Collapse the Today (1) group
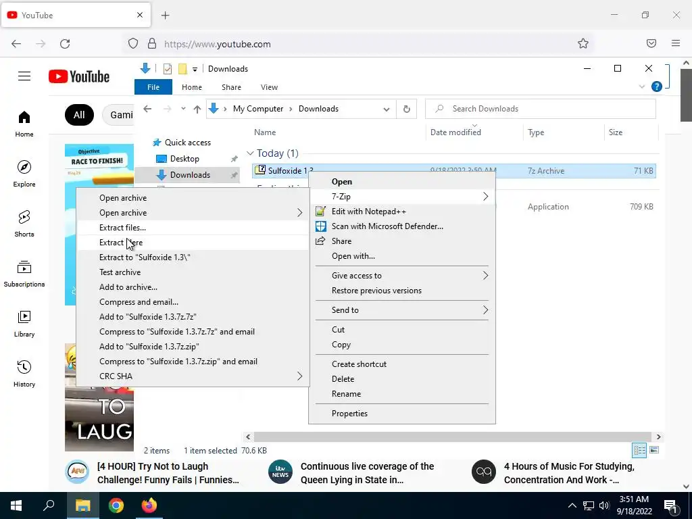692x519 pixels. pyautogui.click(x=250, y=153)
